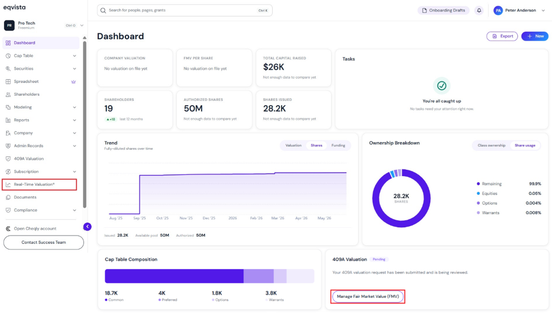Viewport: 552px width, 313px height.
Task: Click the Export button
Action: tap(502, 36)
